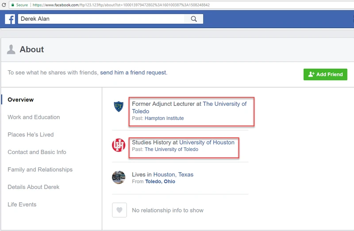The height and width of the screenshot is (231, 354).
Task: Open the Toledo, Ohio hometown link
Action: pos(160,181)
